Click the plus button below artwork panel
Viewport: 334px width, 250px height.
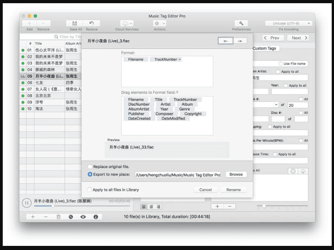coord(217,206)
